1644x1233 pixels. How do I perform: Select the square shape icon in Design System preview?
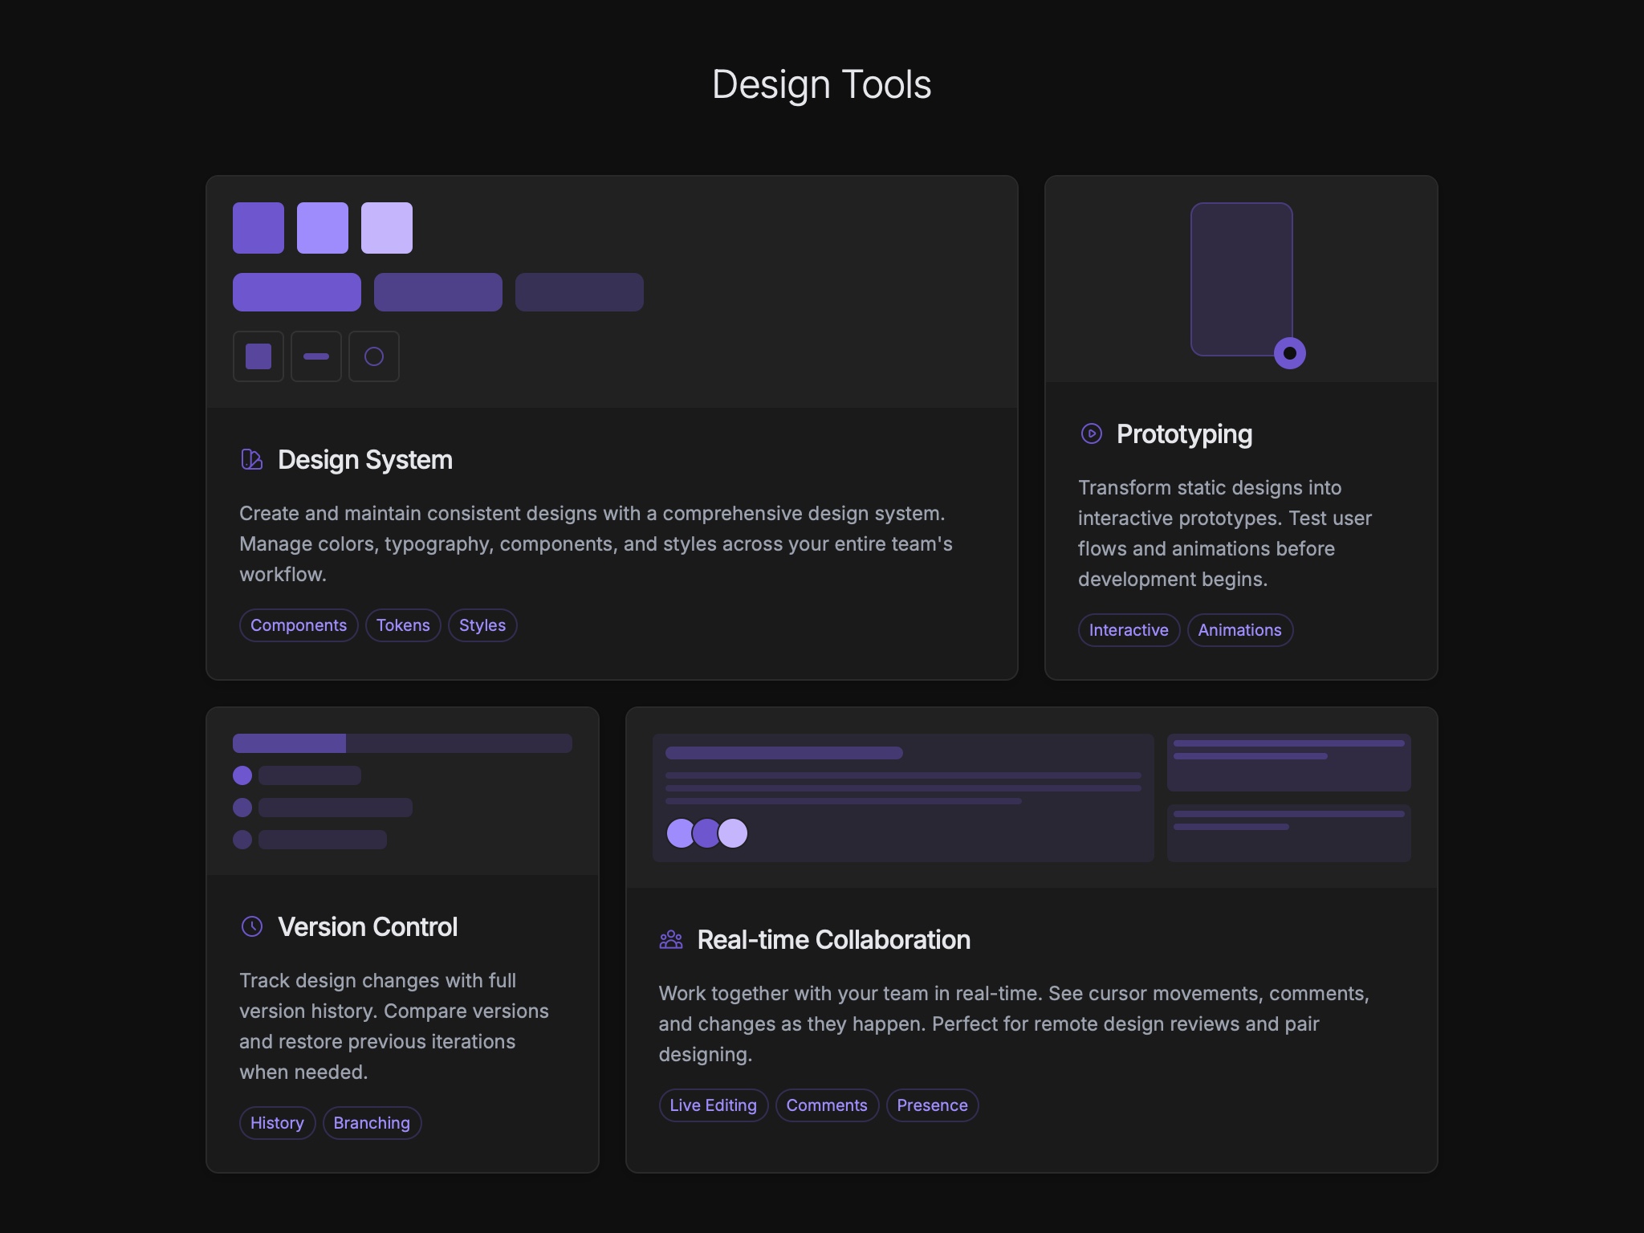click(258, 356)
